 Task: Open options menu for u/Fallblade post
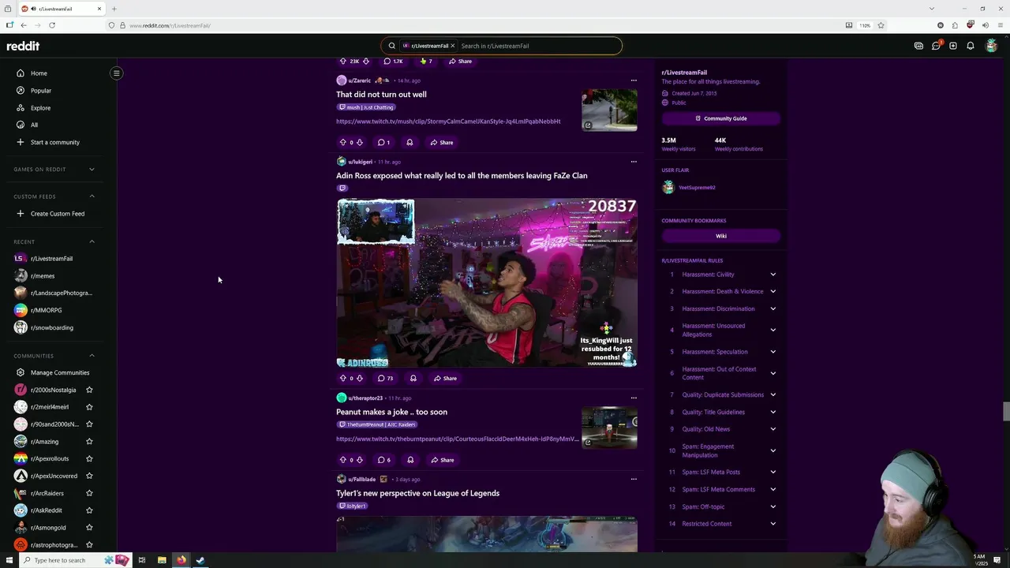(x=634, y=479)
